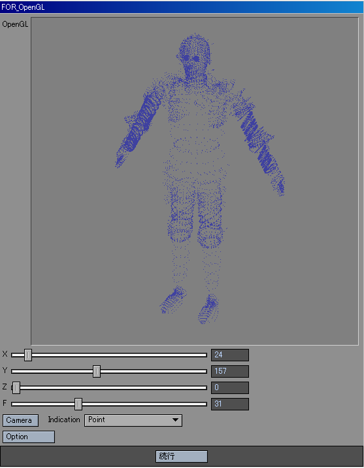
Task: Click the Z value field showing 0
Action: 230,387
